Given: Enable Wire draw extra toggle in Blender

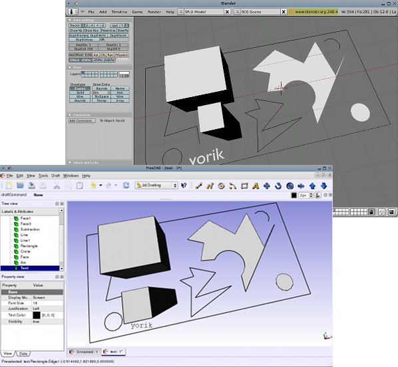Looking at the screenshot, I should click(120, 96).
